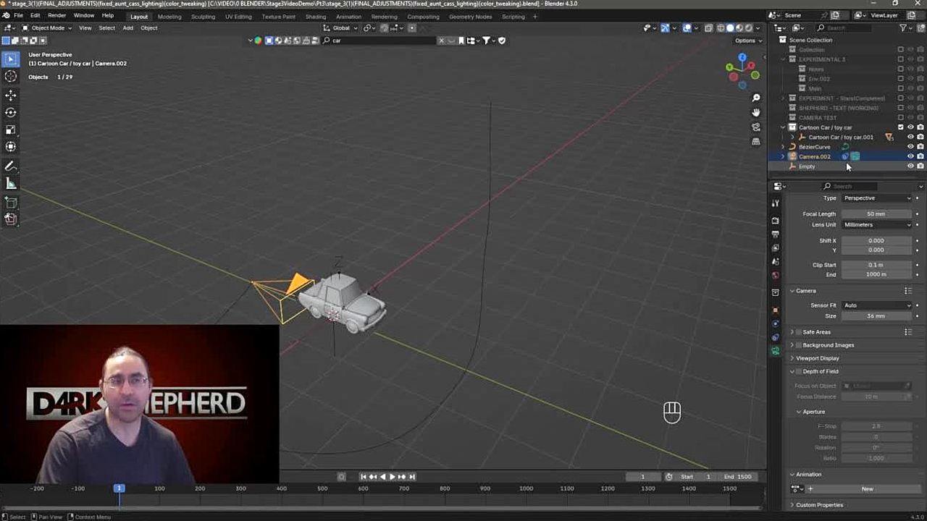Select the Rotate tool in the toolbar

[11, 113]
